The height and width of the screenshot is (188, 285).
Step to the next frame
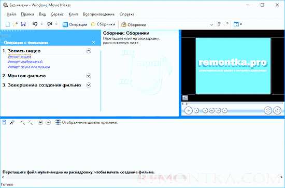(x=218, y=110)
